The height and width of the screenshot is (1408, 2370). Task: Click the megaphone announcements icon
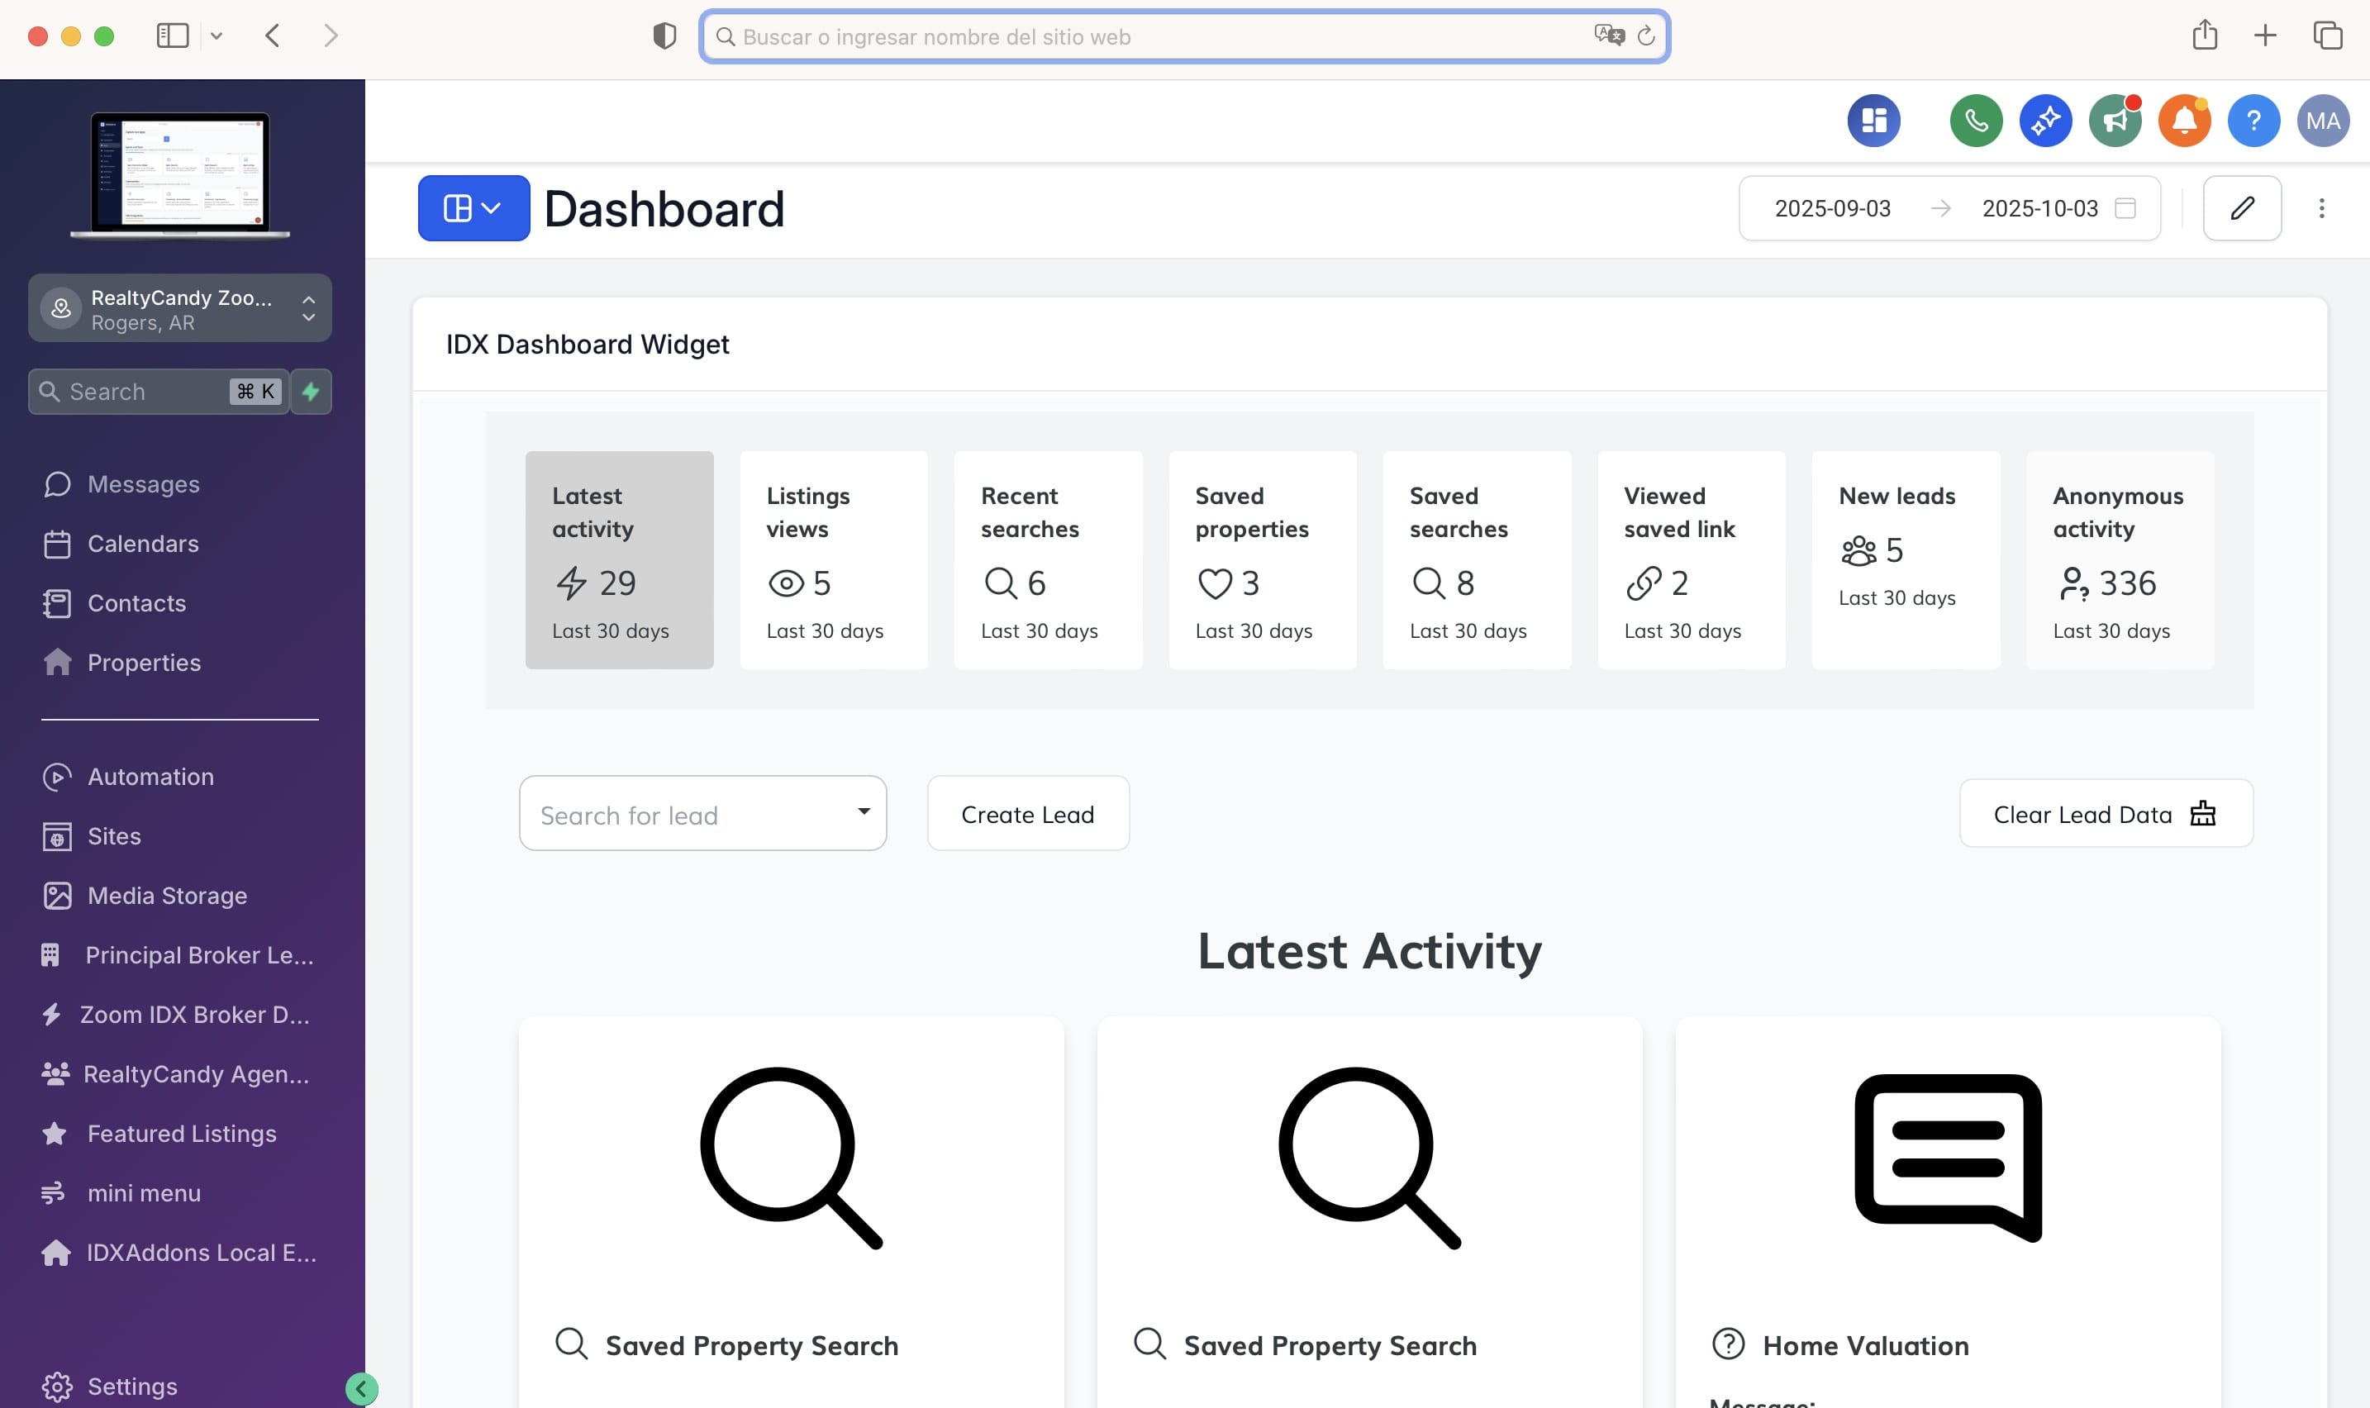2115,121
